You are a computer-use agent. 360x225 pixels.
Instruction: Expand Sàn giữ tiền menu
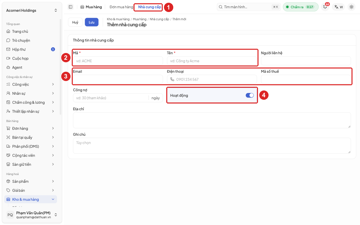(x=30, y=164)
